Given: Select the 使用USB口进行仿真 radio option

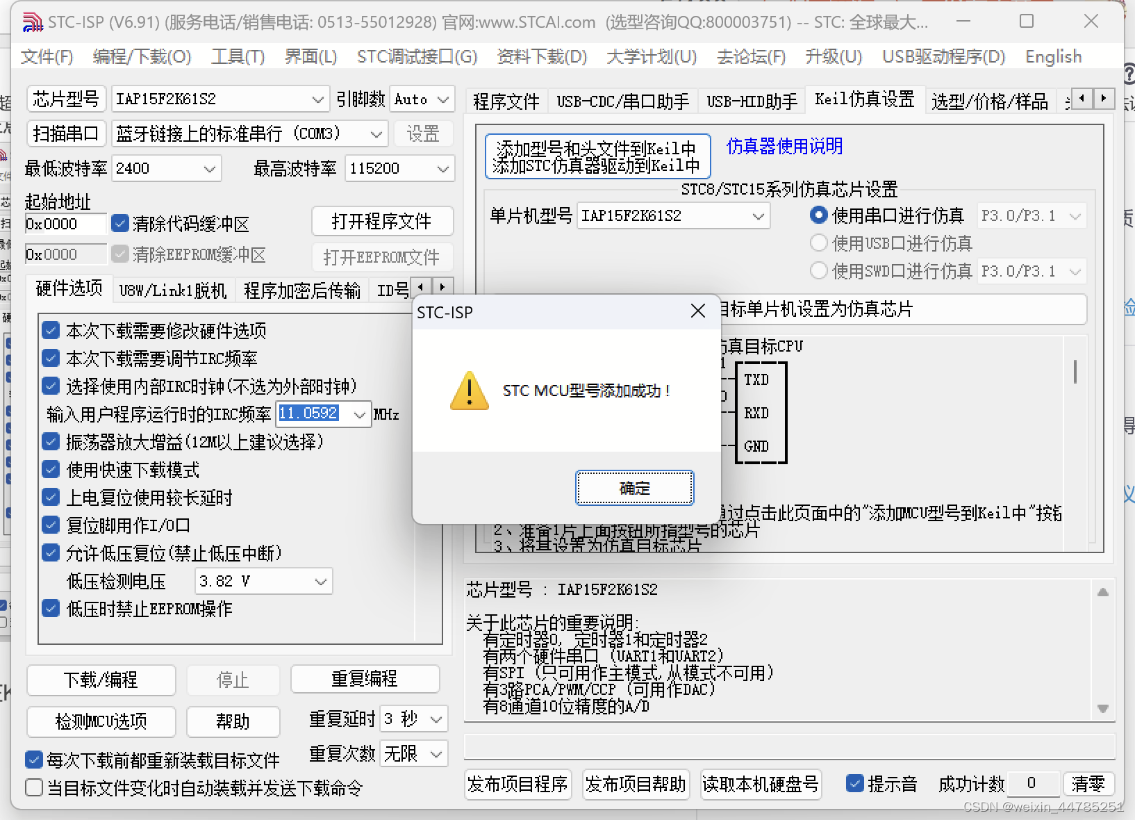Looking at the screenshot, I should 820,243.
